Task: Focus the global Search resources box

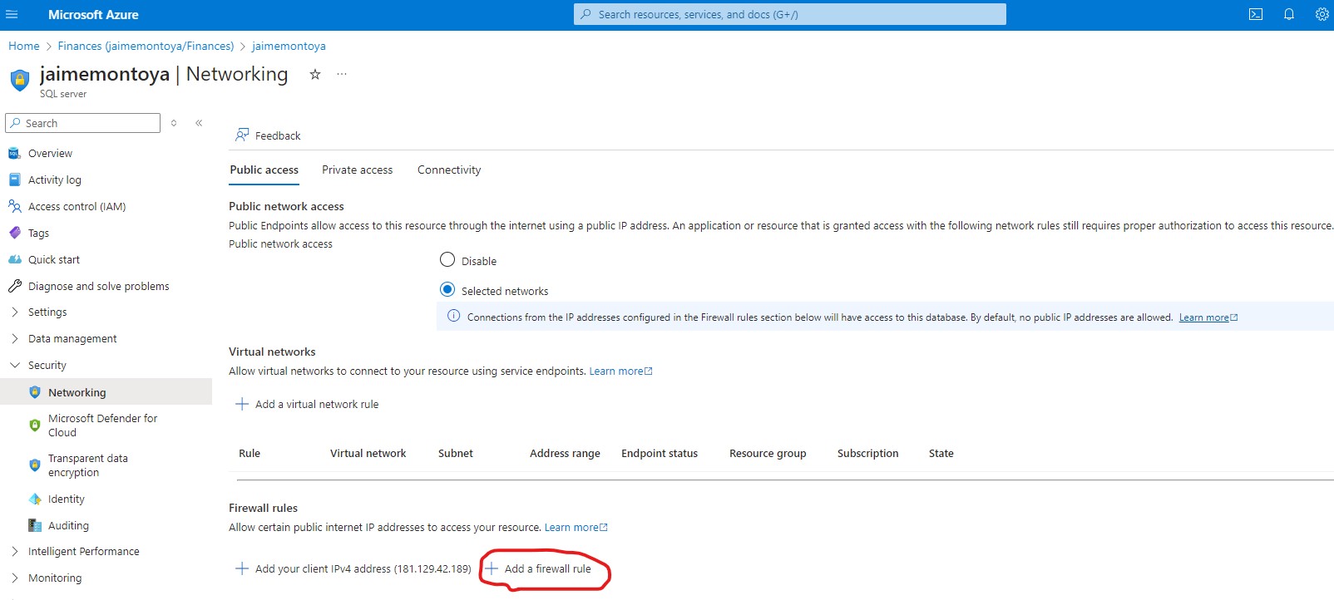Action: (x=790, y=14)
